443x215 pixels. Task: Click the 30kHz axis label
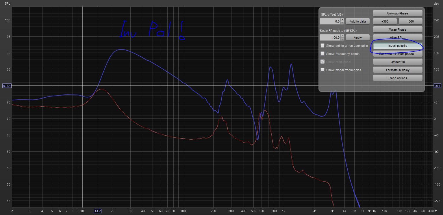(432, 211)
